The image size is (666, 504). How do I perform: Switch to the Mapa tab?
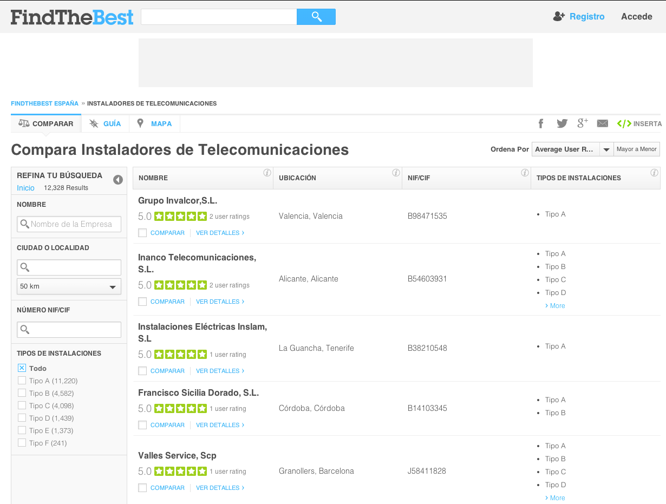pyautogui.click(x=154, y=123)
